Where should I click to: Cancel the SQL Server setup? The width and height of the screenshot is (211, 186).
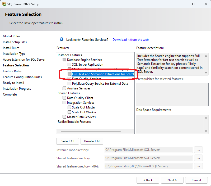tap(196, 180)
